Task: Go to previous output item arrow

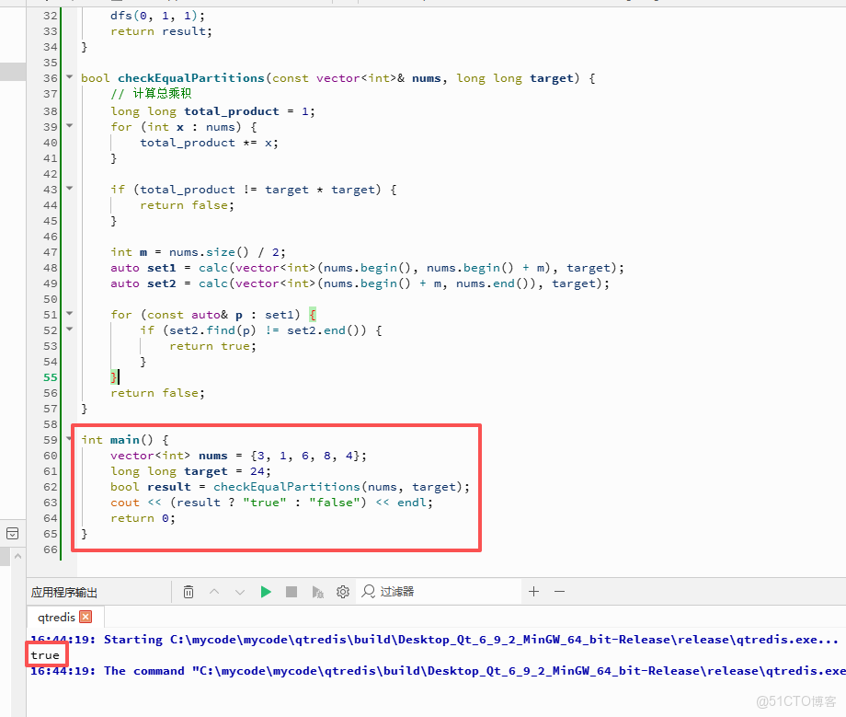Action: (x=214, y=592)
